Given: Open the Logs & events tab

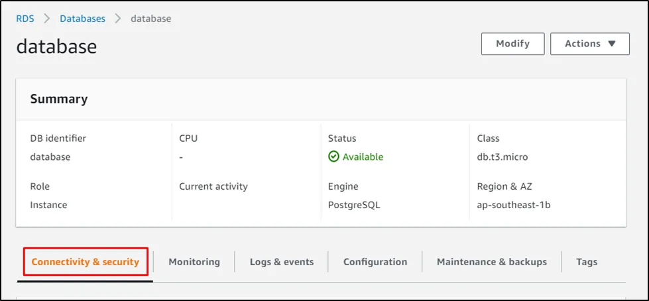Looking at the screenshot, I should [282, 262].
